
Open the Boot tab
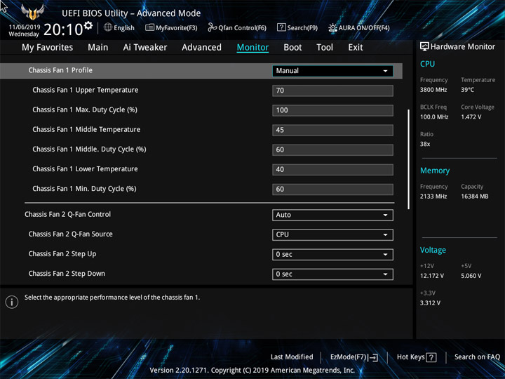[292, 48]
